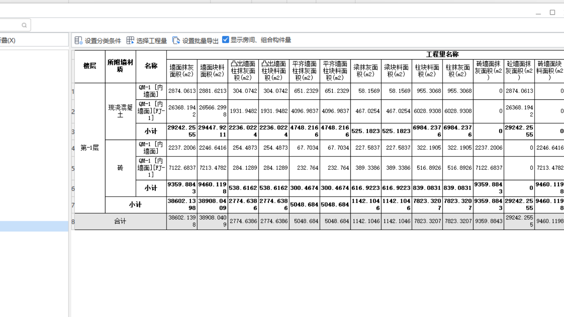This screenshot has height=317, width=564.
Task: Select the 砼墙面抹灰面积 column header
Action: pos(519,71)
